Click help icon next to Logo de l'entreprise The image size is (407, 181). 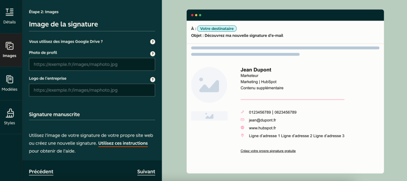(x=153, y=80)
